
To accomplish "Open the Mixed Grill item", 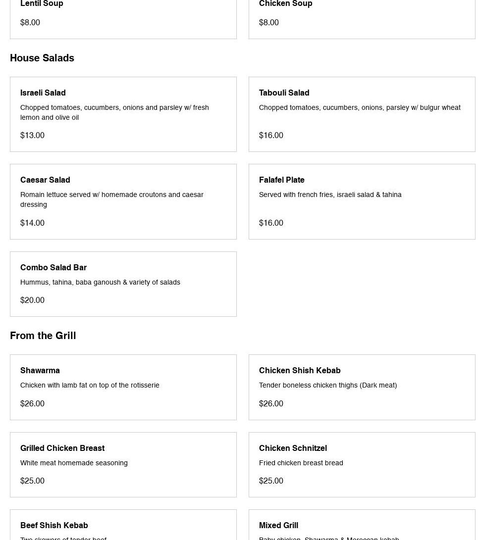I will pos(278,525).
